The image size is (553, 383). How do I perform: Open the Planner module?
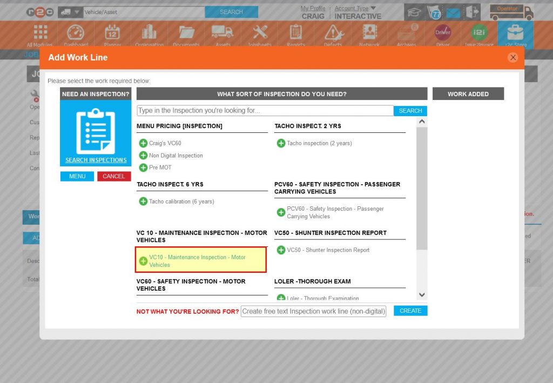coord(112,33)
